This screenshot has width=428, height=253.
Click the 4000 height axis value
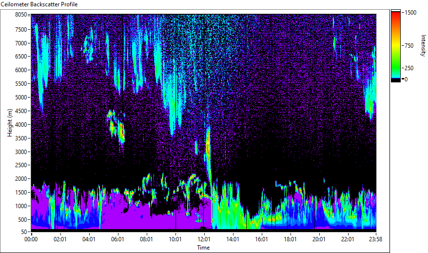click(21, 125)
